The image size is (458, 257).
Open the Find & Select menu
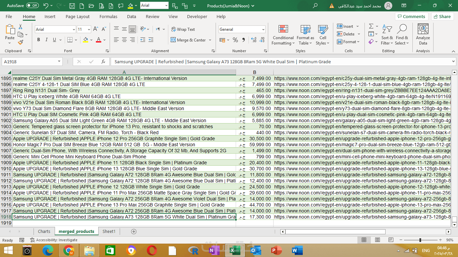402,35
